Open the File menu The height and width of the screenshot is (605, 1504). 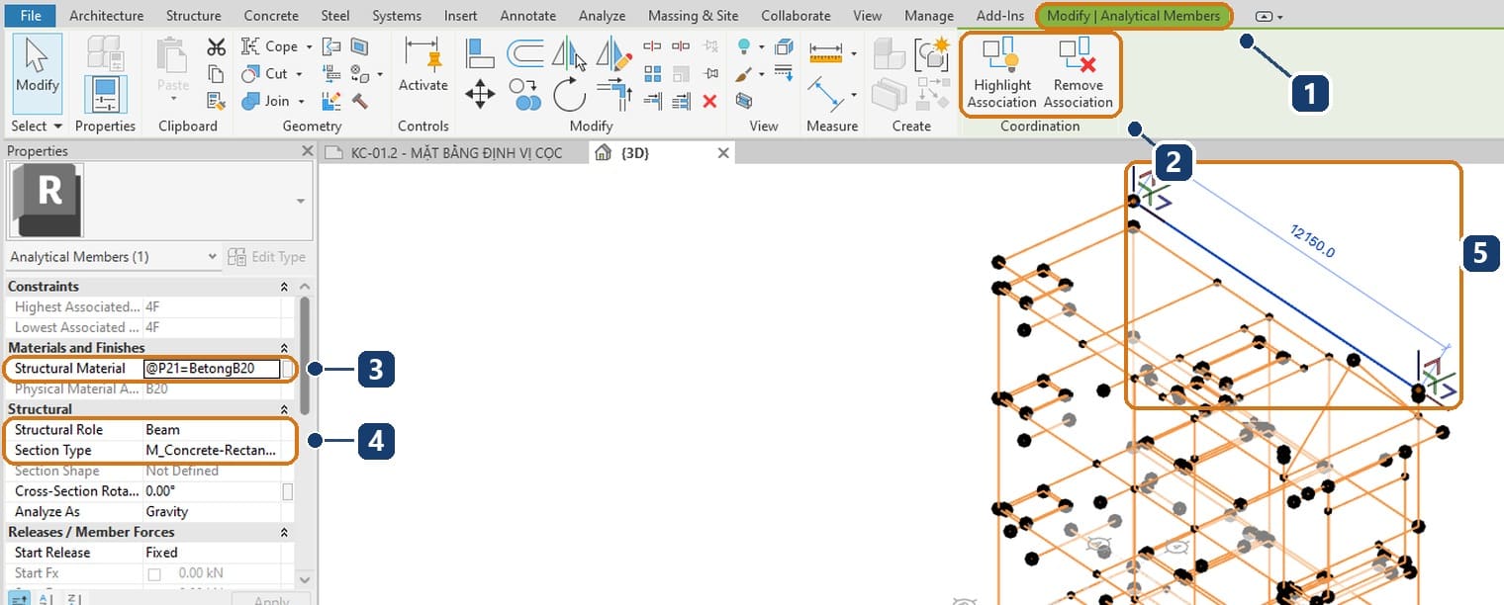coord(31,15)
